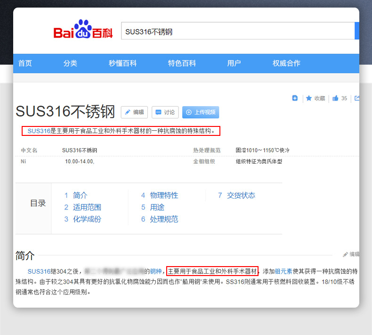Viewport: 372px width, 335px height.
Task: Open the 权威合作 navigation tab
Action: click(286, 63)
